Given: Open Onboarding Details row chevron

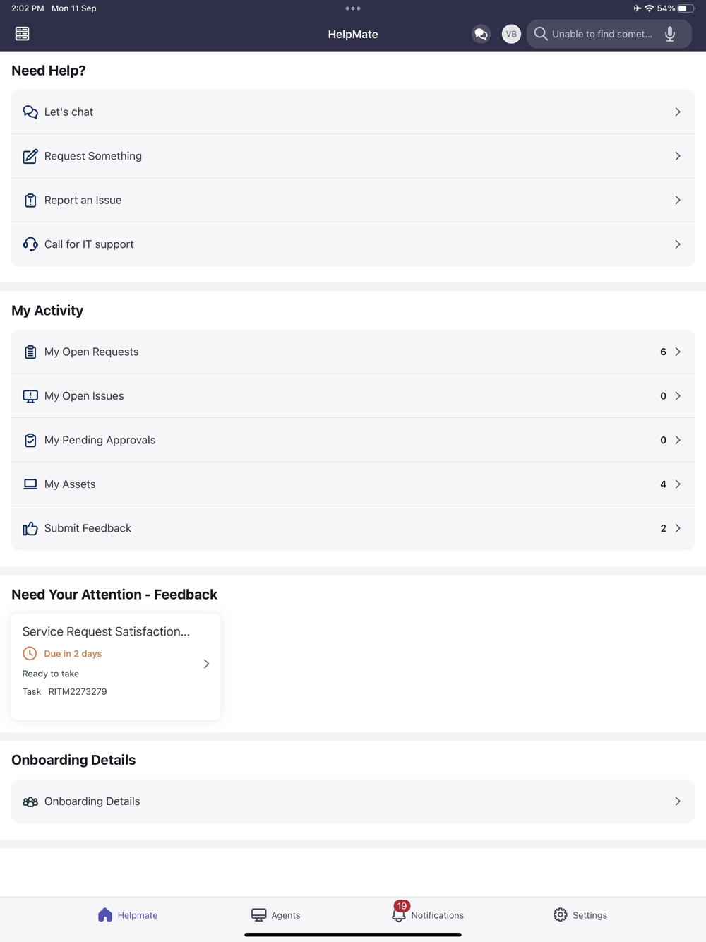Looking at the screenshot, I should [677, 801].
